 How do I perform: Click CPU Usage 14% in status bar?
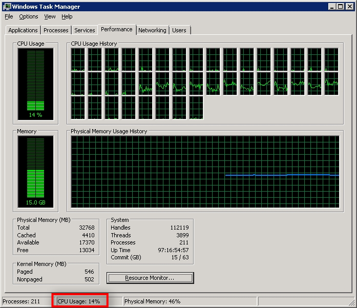pyautogui.click(x=79, y=301)
